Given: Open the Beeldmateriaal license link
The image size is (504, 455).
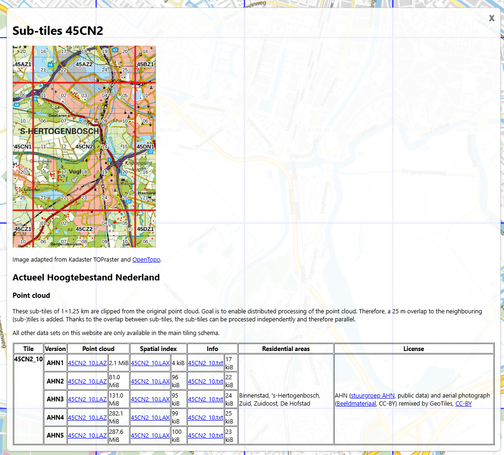Looking at the screenshot, I should [x=356, y=403].
